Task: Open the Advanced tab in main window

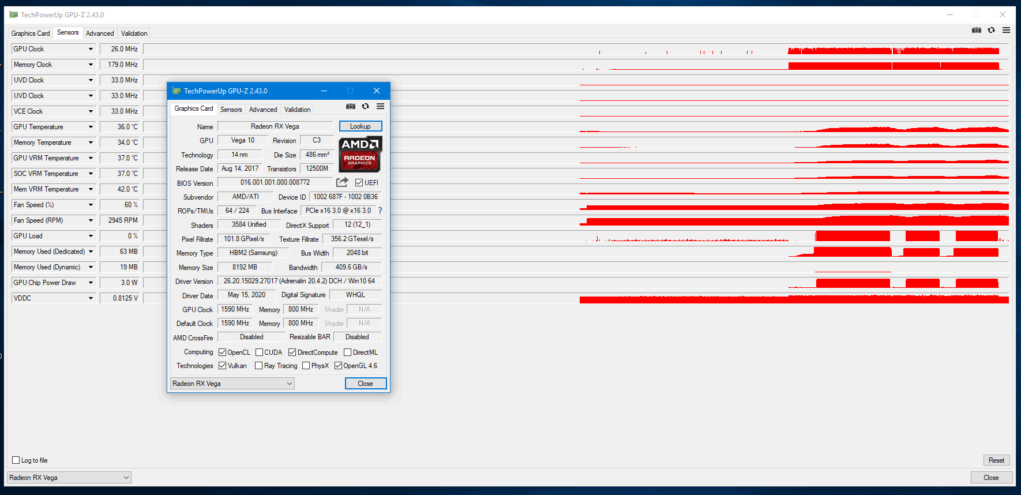Action: coord(100,33)
